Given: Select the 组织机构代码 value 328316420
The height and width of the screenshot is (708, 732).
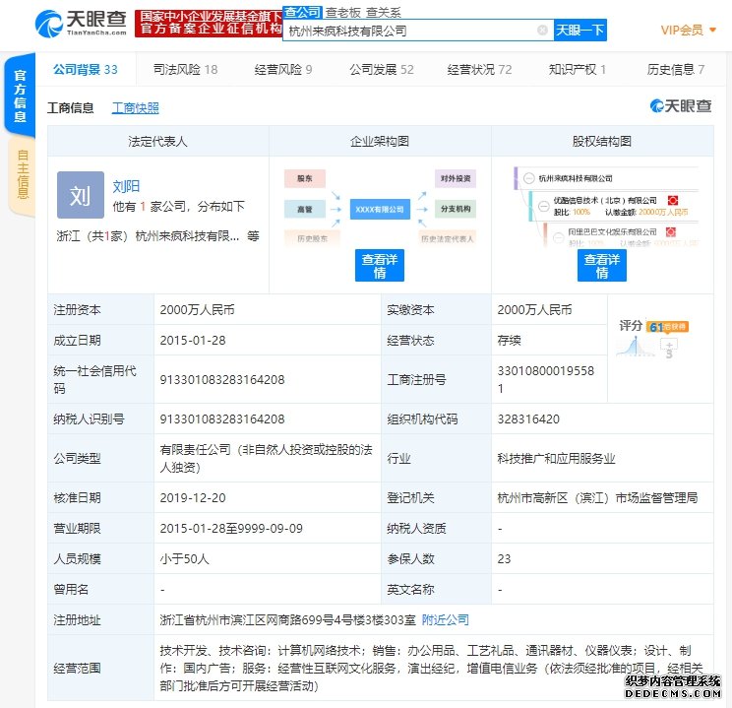Looking at the screenshot, I should pyautogui.click(x=528, y=419).
